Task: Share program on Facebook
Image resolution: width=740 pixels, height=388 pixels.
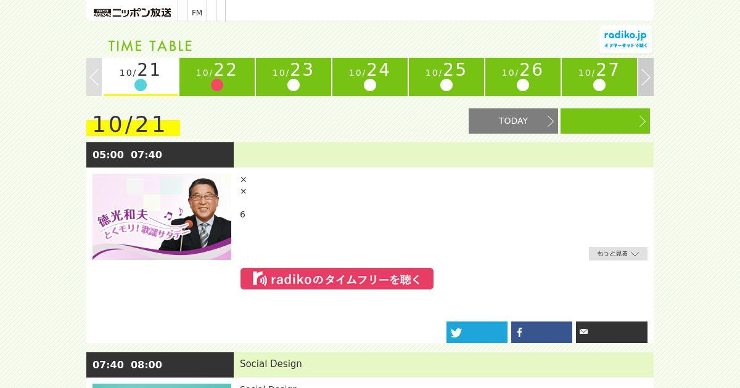Action: (x=541, y=332)
